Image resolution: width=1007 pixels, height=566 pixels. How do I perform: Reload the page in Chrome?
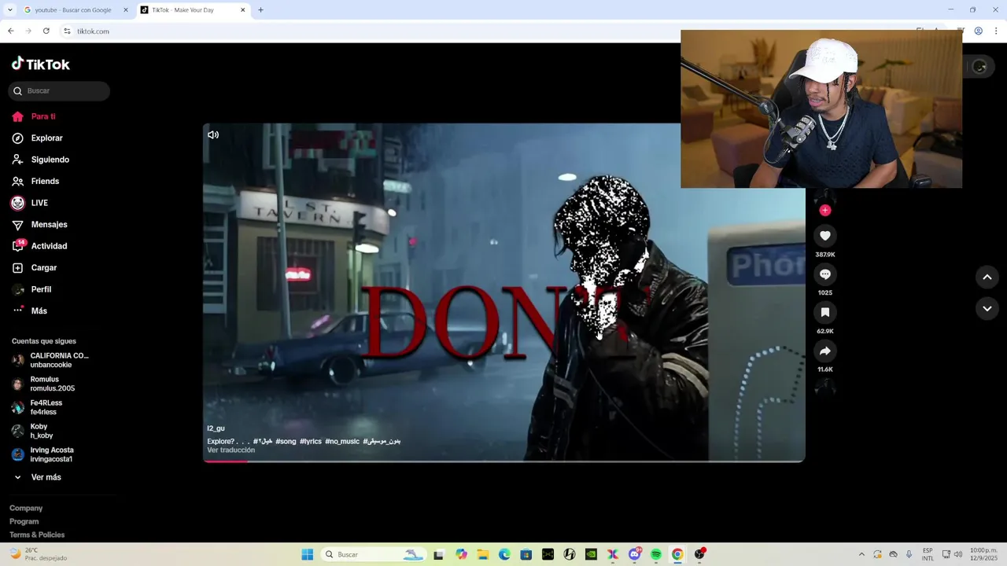pos(46,31)
